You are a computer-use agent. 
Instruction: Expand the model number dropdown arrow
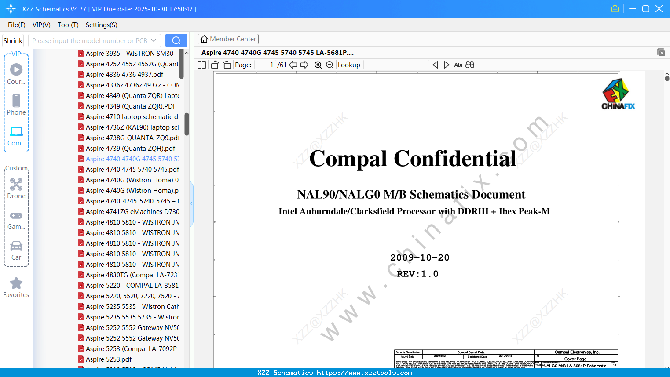154,40
